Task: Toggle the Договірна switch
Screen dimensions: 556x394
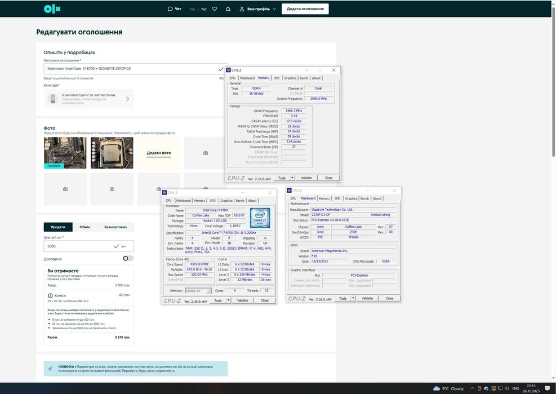Action: pos(128,258)
